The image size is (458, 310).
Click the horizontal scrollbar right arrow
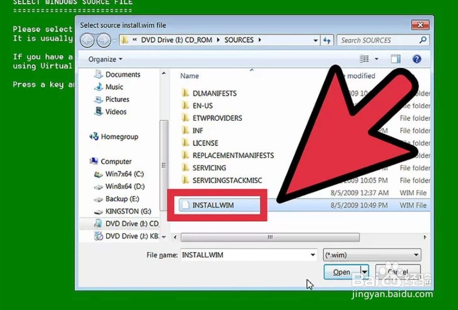(425, 237)
